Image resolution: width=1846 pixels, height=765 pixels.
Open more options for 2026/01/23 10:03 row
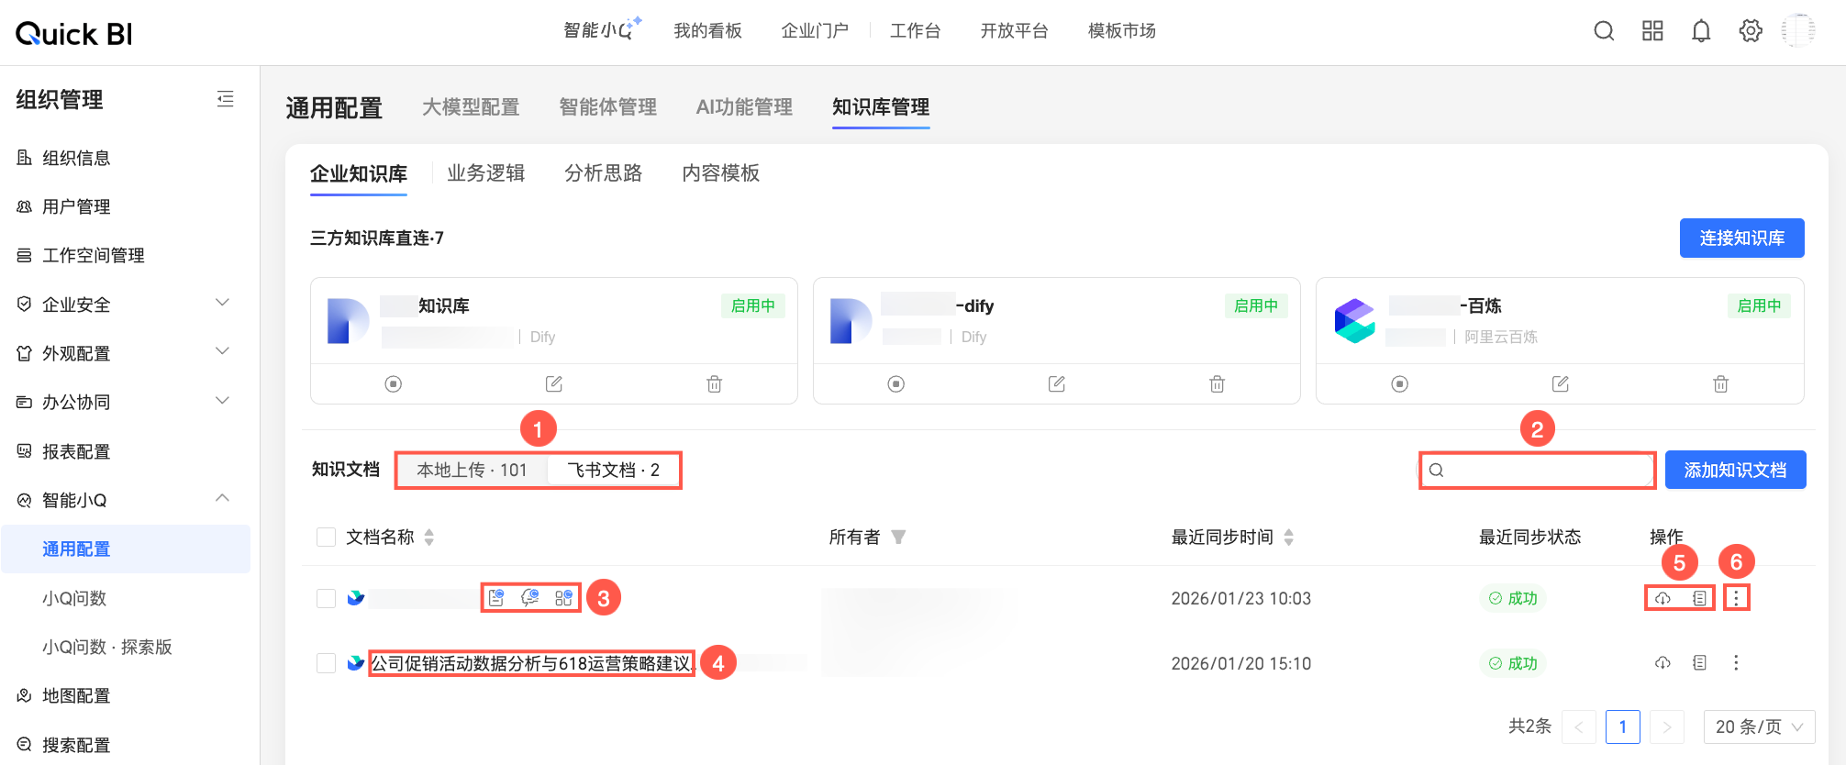coord(1736,598)
